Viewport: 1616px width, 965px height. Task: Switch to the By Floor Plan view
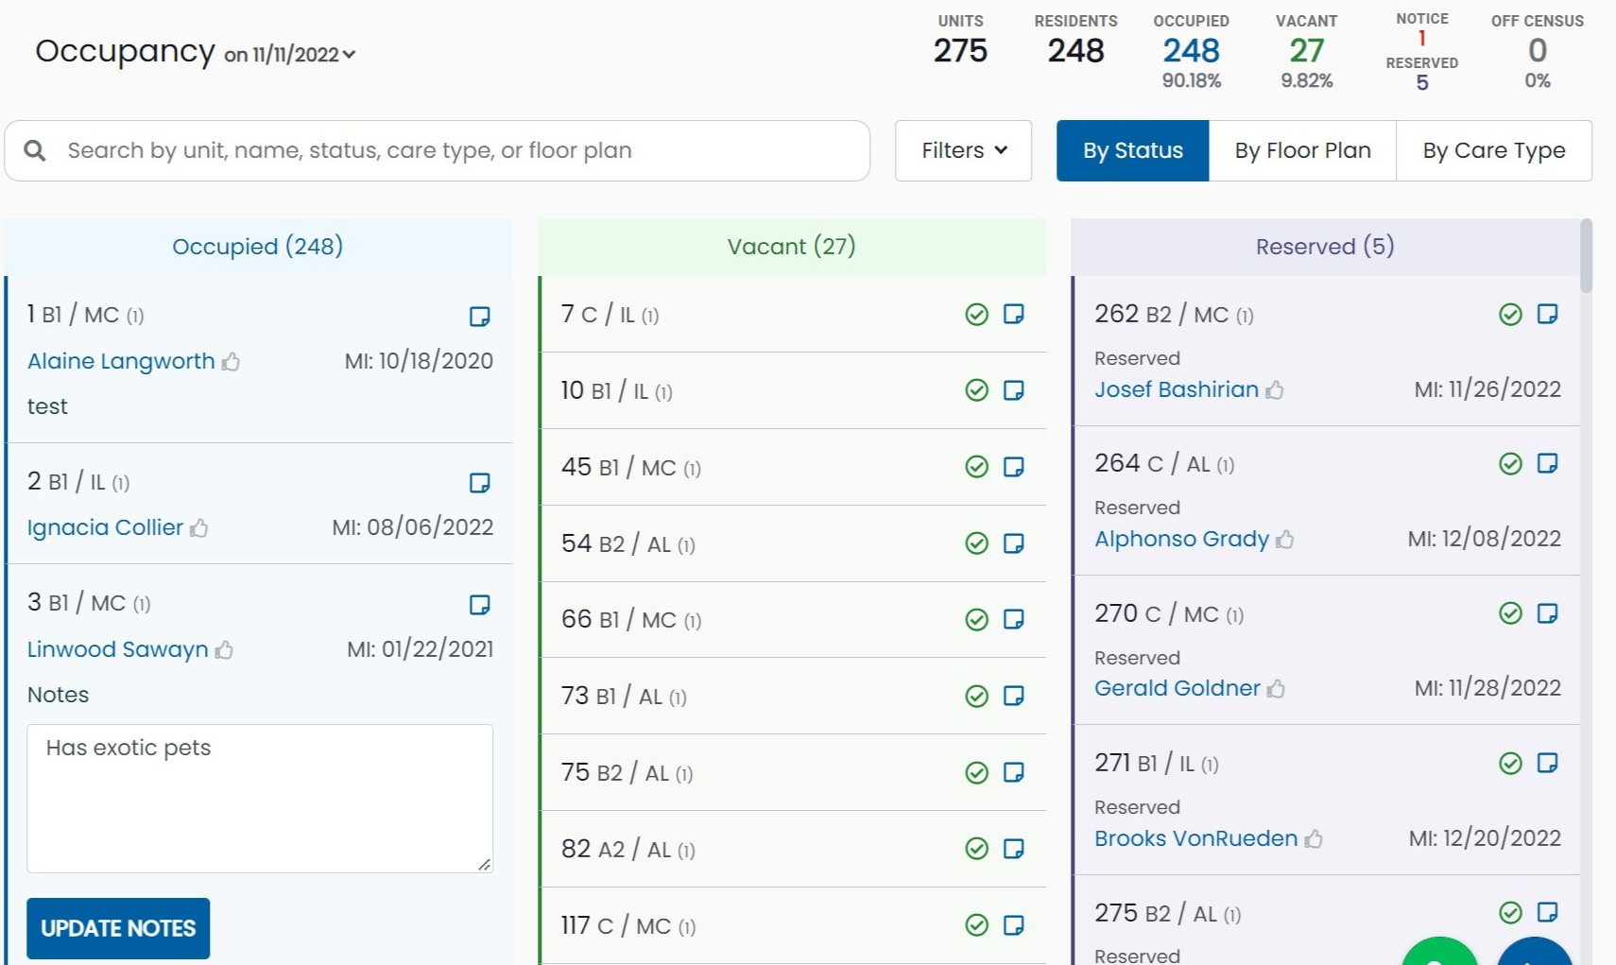(x=1303, y=150)
